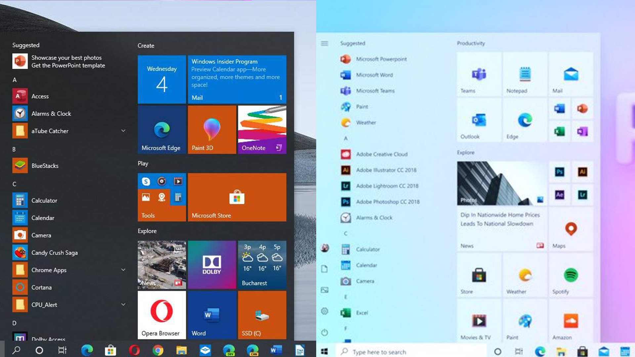Open the SSD (C) drive tile
This screenshot has height=357, width=635.
click(262, 315)
